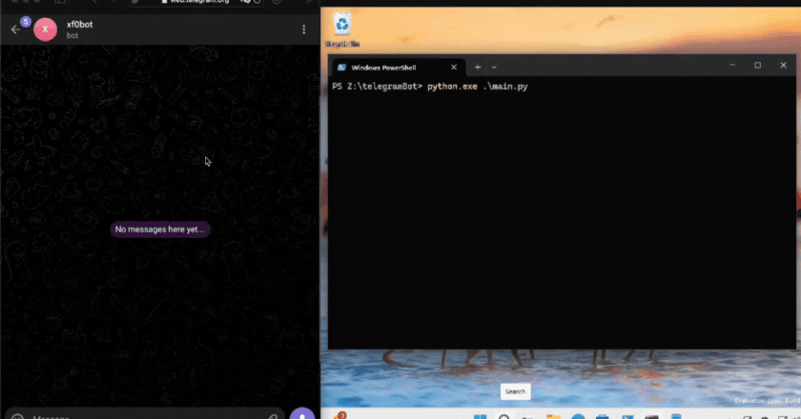Viewport: 801px width, 419px height.
Task: Select the Windows PowerShell tab
Action: tap(391, 67)
